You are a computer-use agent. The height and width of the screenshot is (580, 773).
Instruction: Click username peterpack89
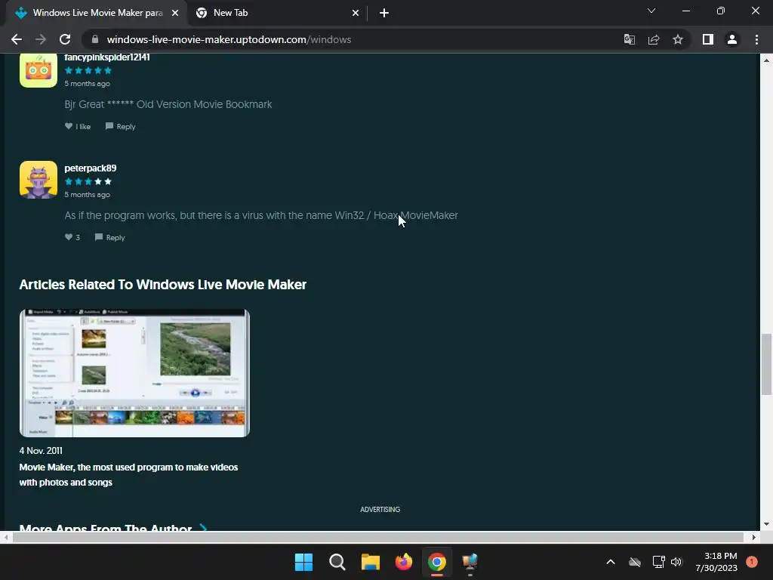click(91, 168)
